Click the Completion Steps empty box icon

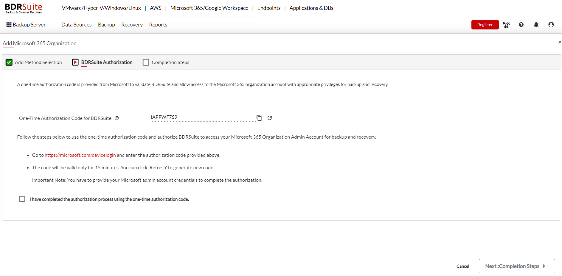(x=146, y=62)
